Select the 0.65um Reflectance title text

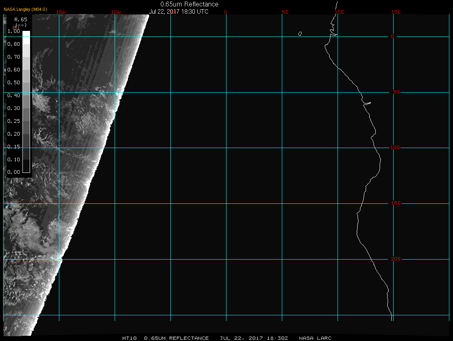point(189,4)
